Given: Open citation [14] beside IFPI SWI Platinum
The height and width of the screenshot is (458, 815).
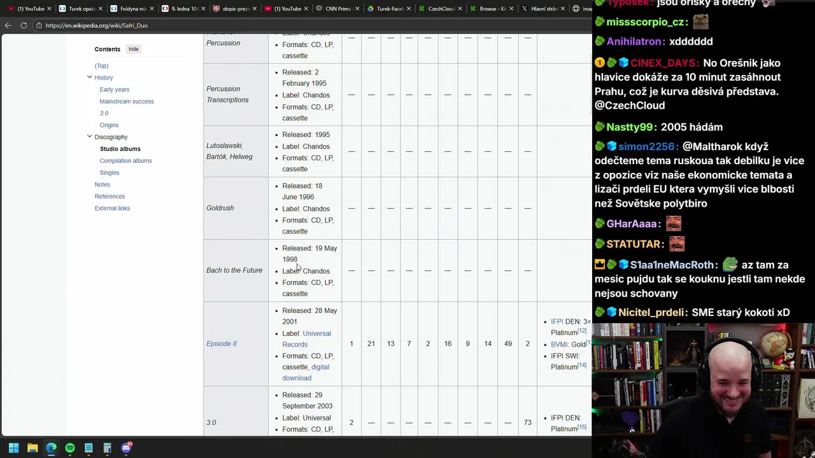Looking at the screenshot, I should pyautogui.click(x=582, y=365).
